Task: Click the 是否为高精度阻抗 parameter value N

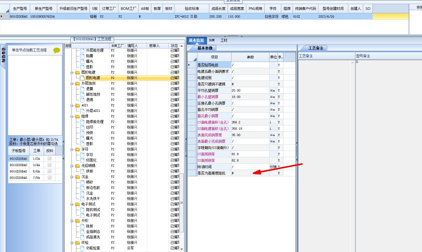Action: click(250, 173)
